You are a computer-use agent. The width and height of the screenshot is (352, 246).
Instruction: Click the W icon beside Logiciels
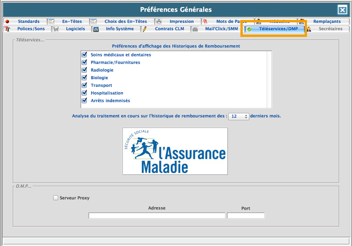coord(56,29)
